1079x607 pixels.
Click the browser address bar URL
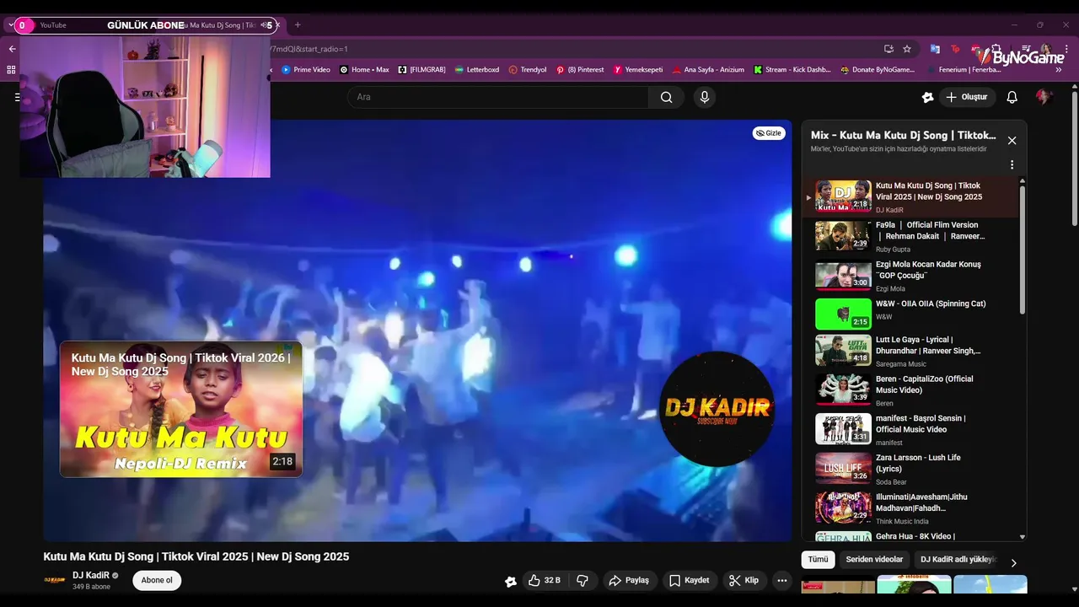(x=573, y=49)
